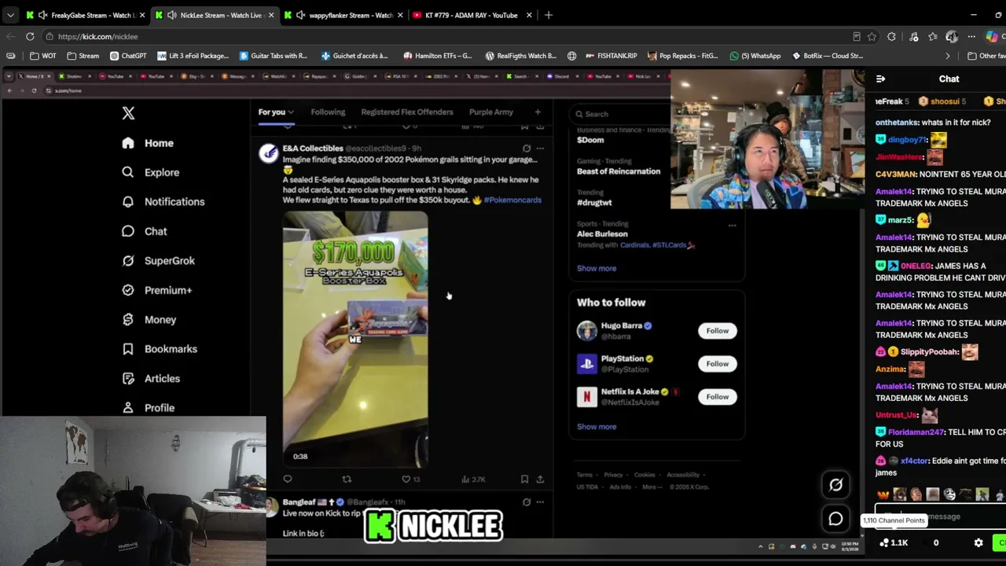This screenshot has height=566, width=1006.
Task: Open the floating messages bubble button
Action: point(835,519)
